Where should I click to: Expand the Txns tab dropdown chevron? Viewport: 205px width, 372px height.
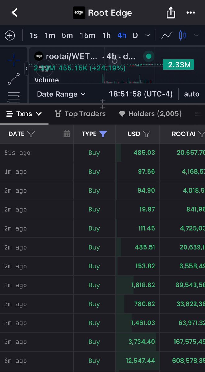click(39, 114)
